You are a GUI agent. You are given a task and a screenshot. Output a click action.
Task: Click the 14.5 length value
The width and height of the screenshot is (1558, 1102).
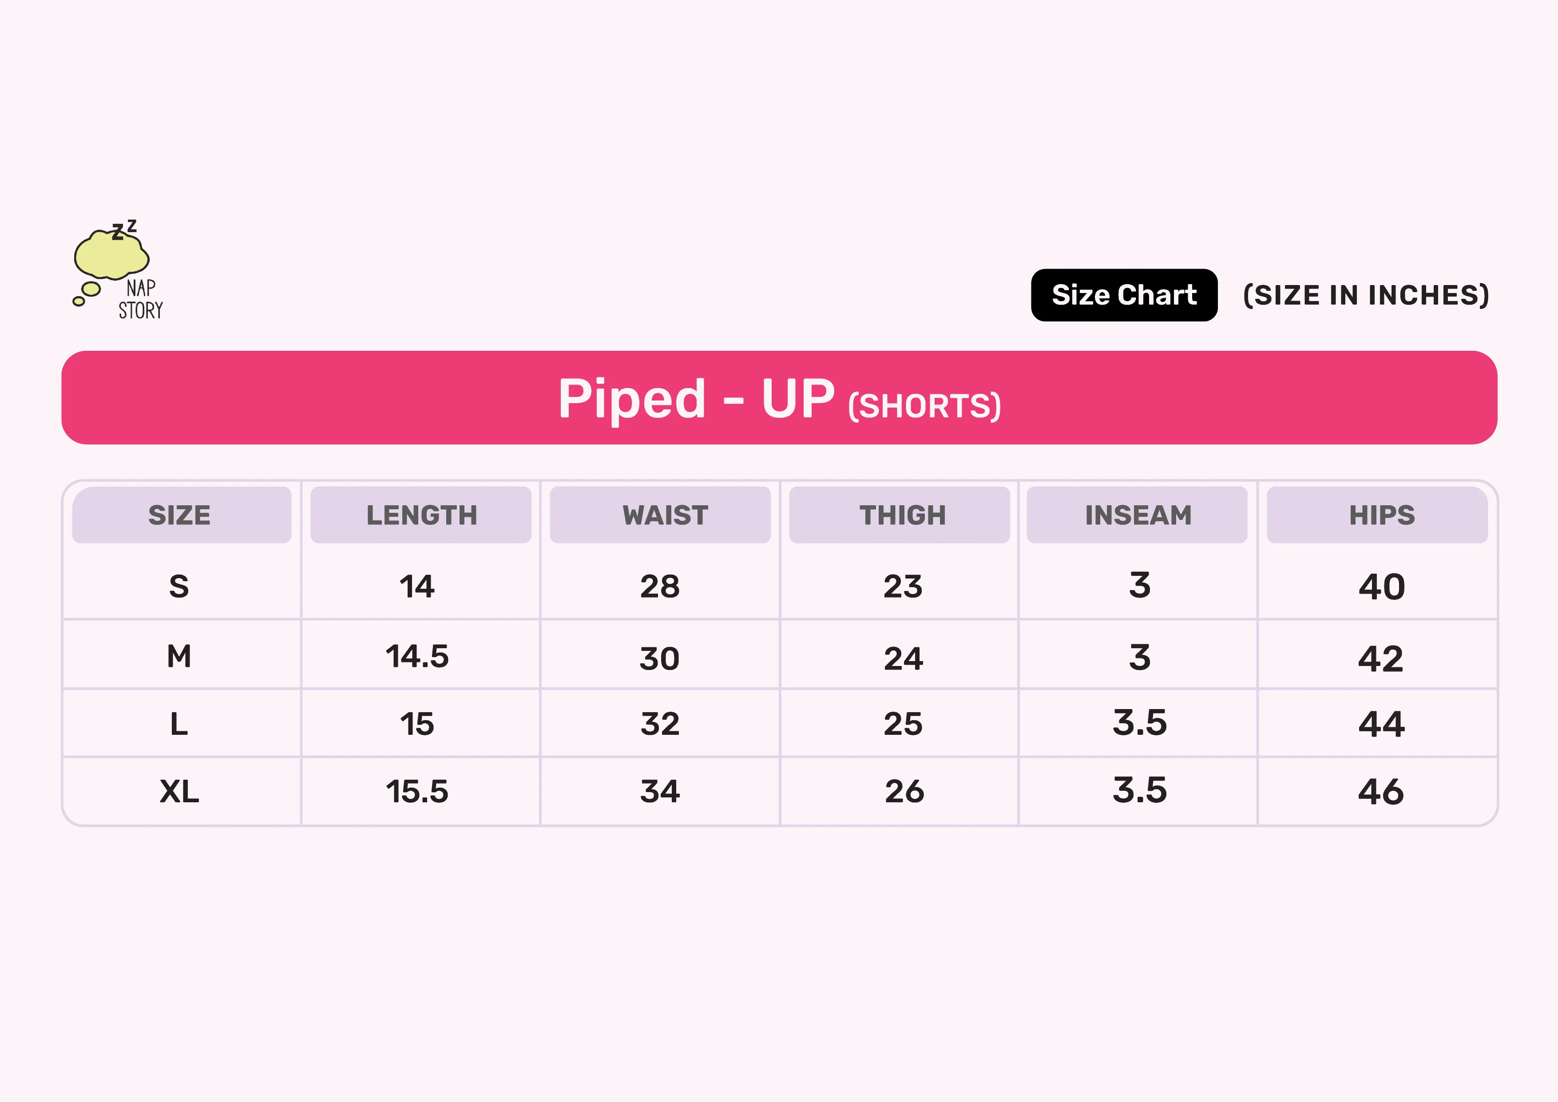[416, 657]
